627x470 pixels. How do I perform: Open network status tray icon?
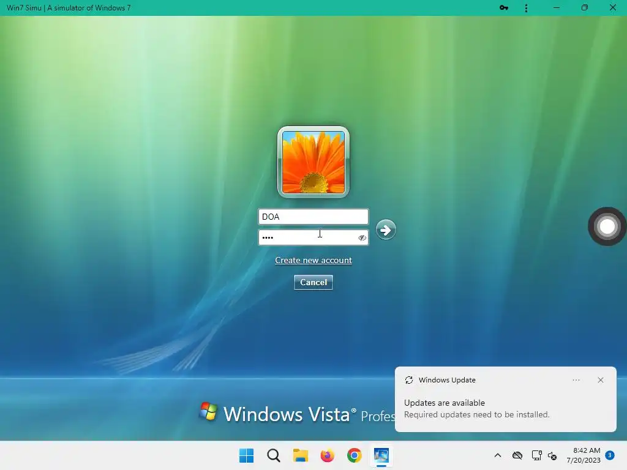click(x=536, y=455)
